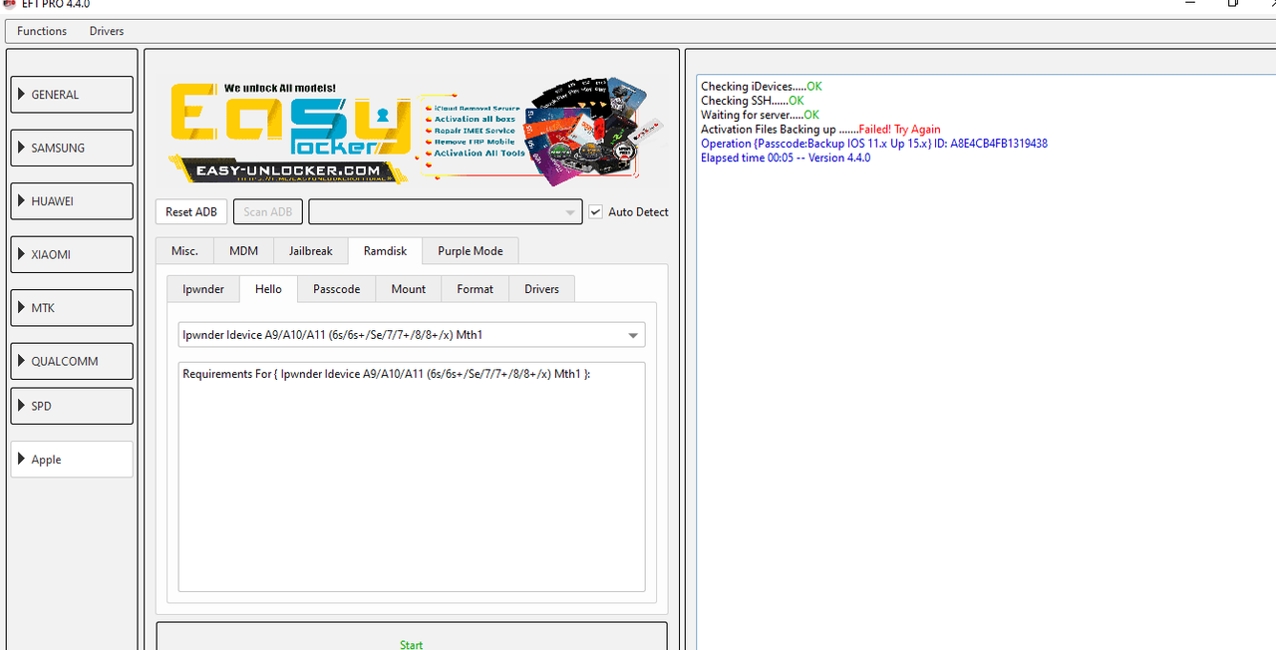Screen dimensions: 1276x650
Task: Click the 'Failed! Try Again' log message
Action: tap(899, 130)
